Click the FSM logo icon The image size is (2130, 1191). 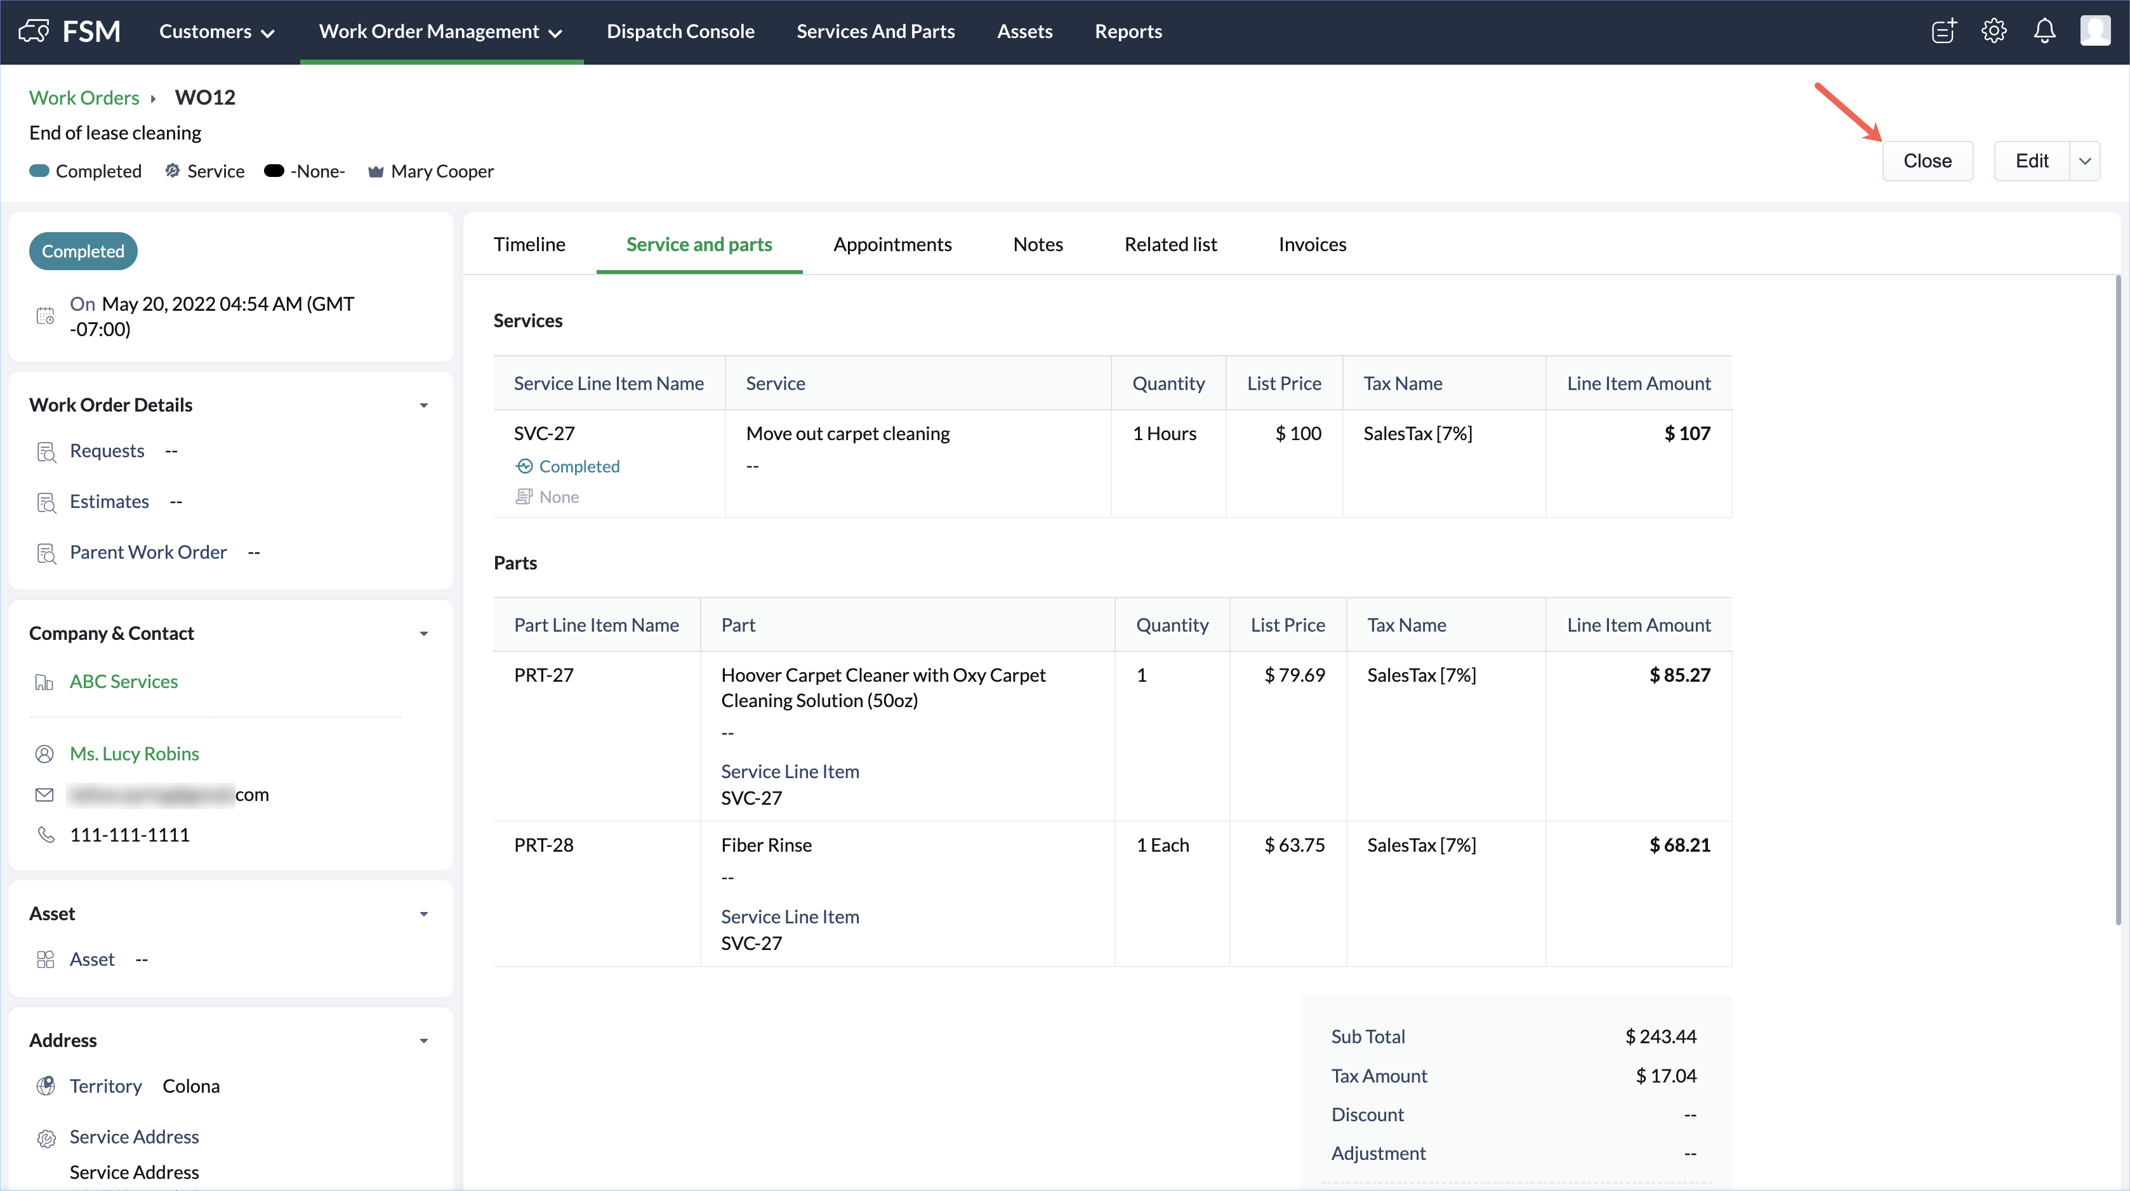(34, 31)
